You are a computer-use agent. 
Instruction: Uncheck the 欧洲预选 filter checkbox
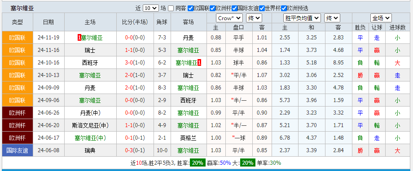(x=284, y=9)
